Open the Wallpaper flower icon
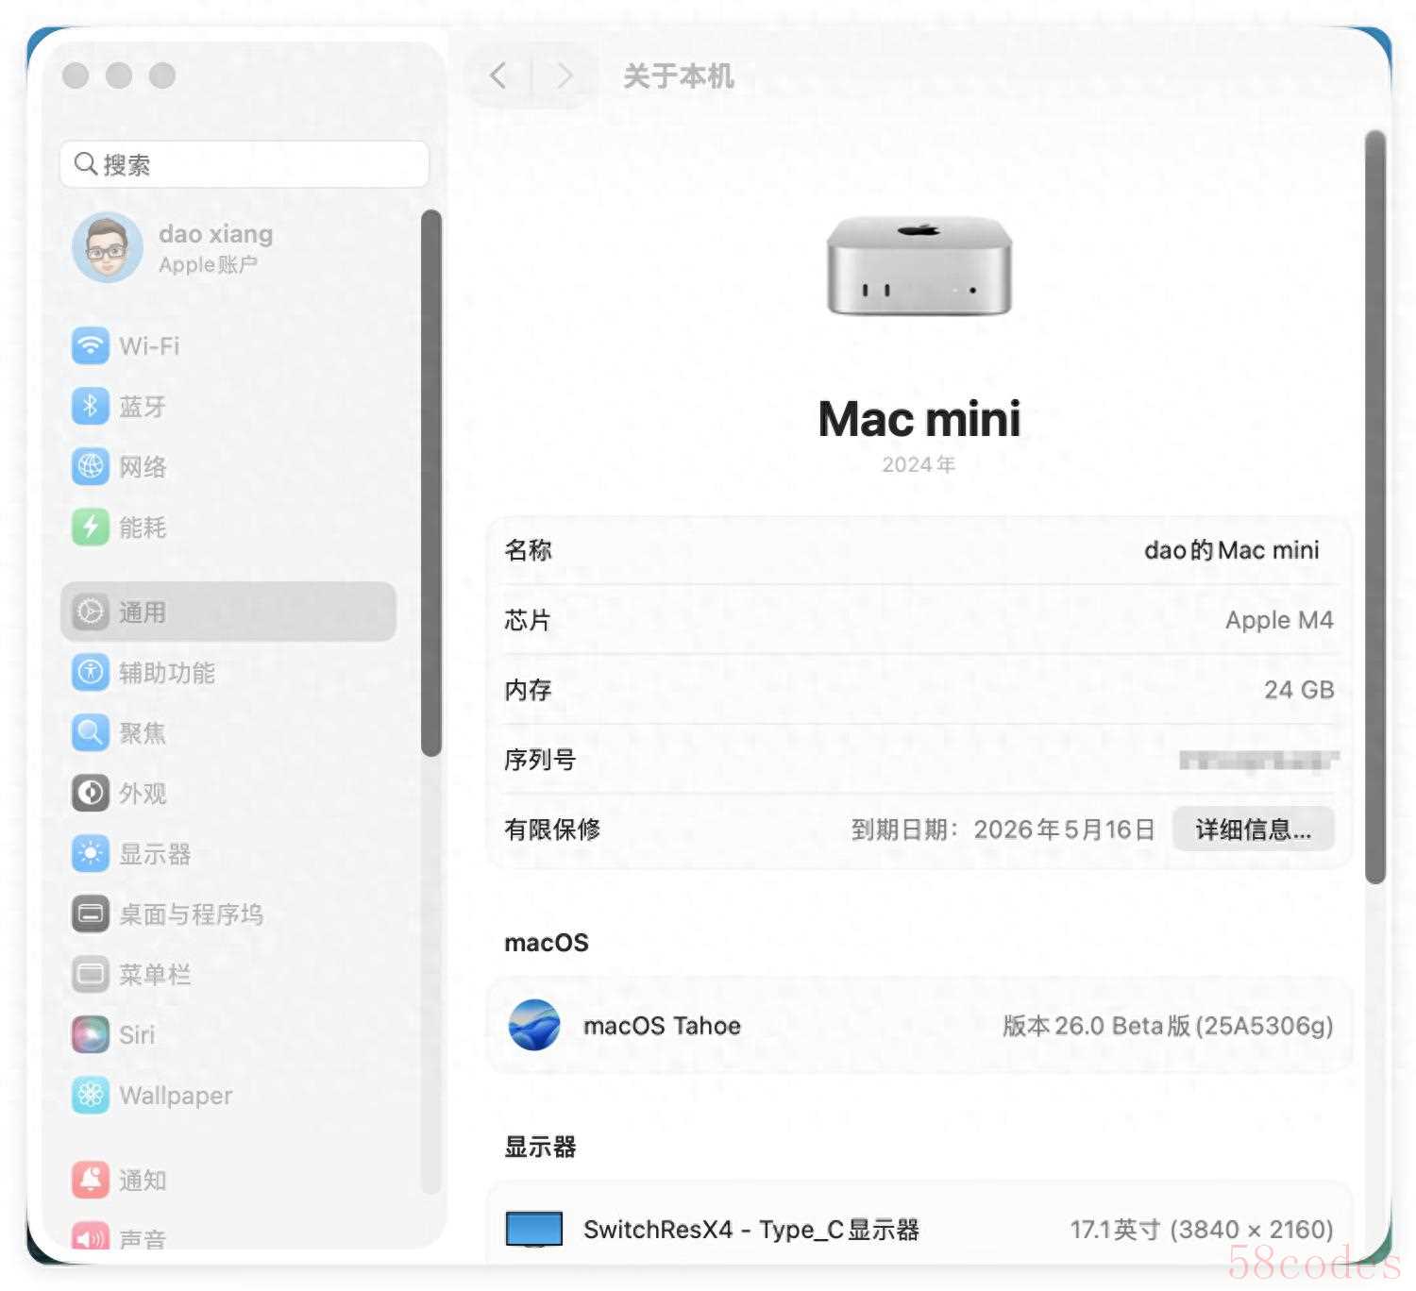Image resolution: width=1416 pixels, height=1291 pixels. tap(91, 1095)
